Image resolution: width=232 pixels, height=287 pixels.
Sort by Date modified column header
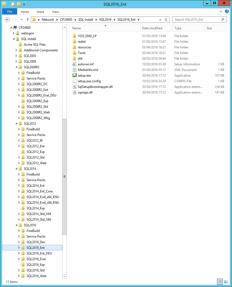click(156, 28)
